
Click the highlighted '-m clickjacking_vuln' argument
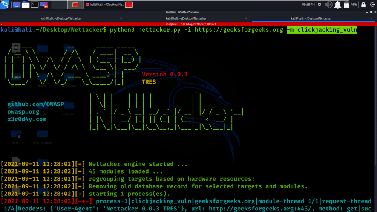coord(322,30)
